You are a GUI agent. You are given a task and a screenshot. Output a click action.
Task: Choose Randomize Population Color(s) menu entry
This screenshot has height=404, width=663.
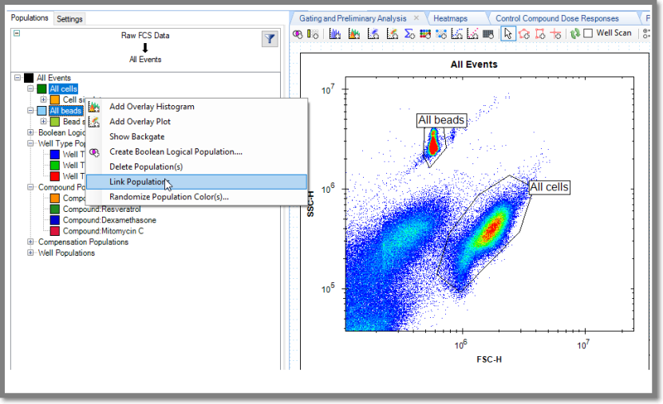pyautogui.click(x=196, y=197)
